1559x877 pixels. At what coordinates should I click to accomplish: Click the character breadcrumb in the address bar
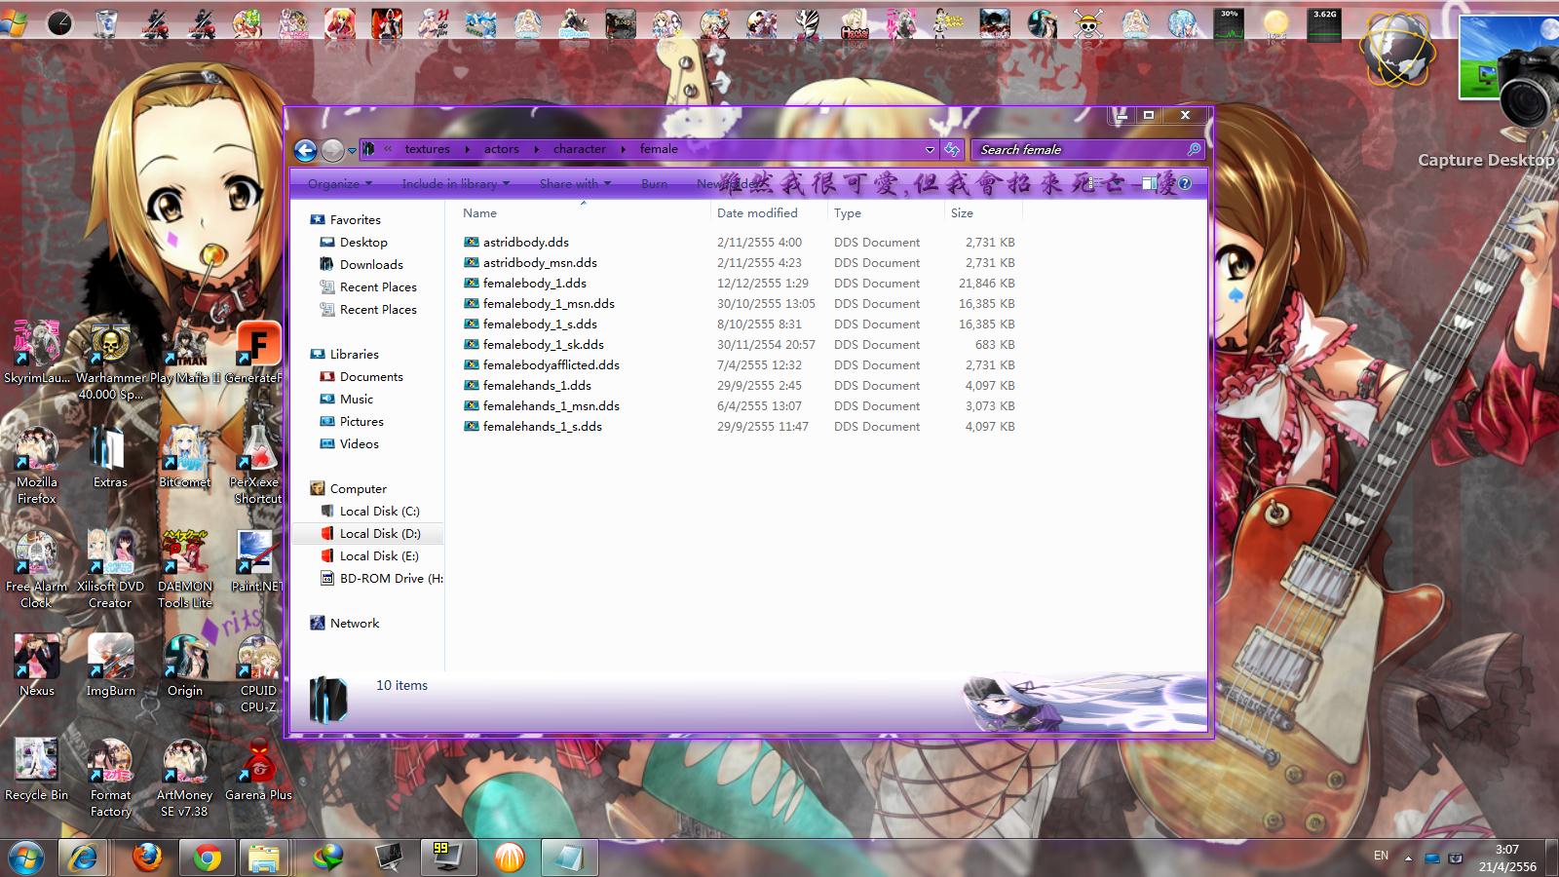(x=580, y=149)
